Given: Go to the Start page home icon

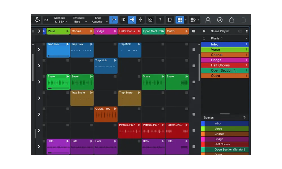Looking at the screenshot, I should 232,20.
